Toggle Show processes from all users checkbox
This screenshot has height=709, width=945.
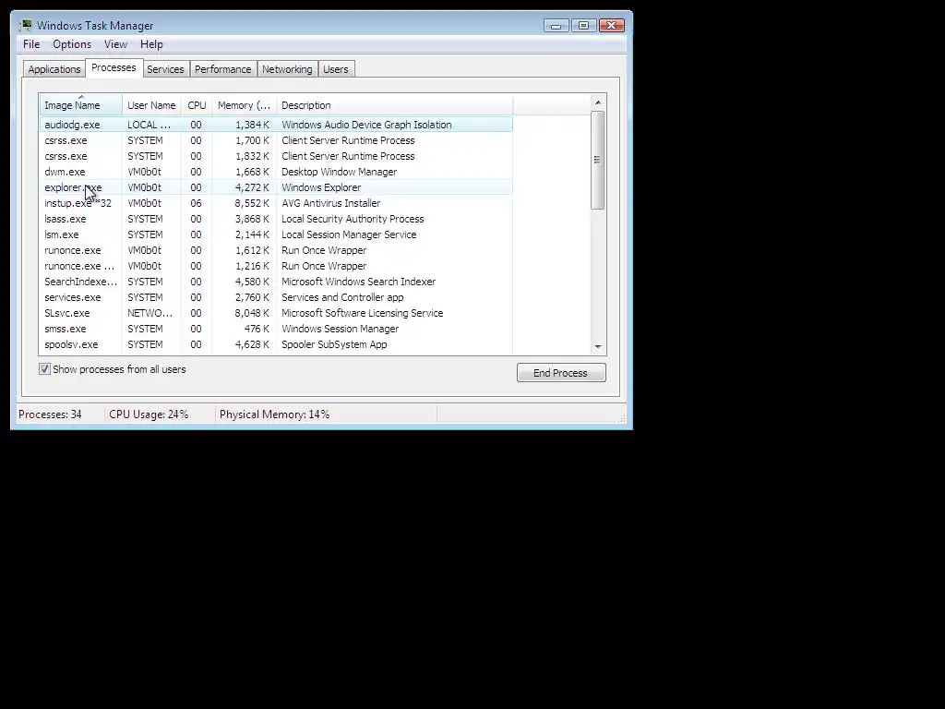(44, 369)
